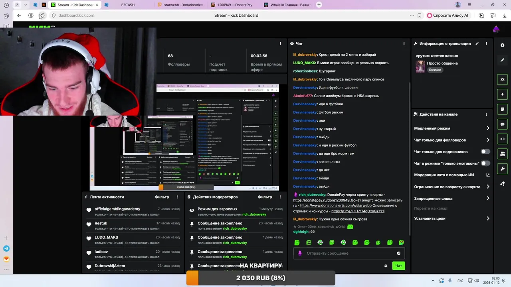Open Telegram icon in browser side panel
511x287 pixels.
point(6,248)
